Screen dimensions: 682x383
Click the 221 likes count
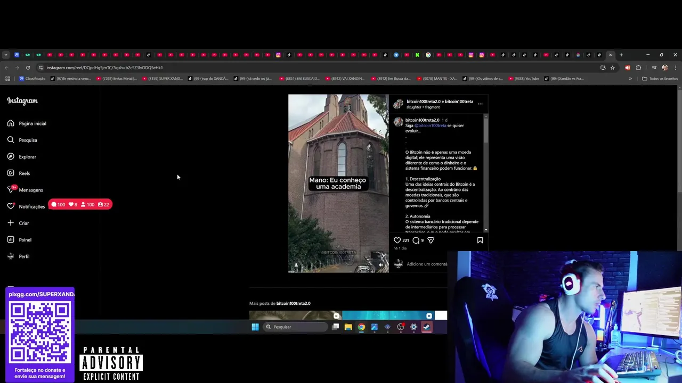(405, 240)
